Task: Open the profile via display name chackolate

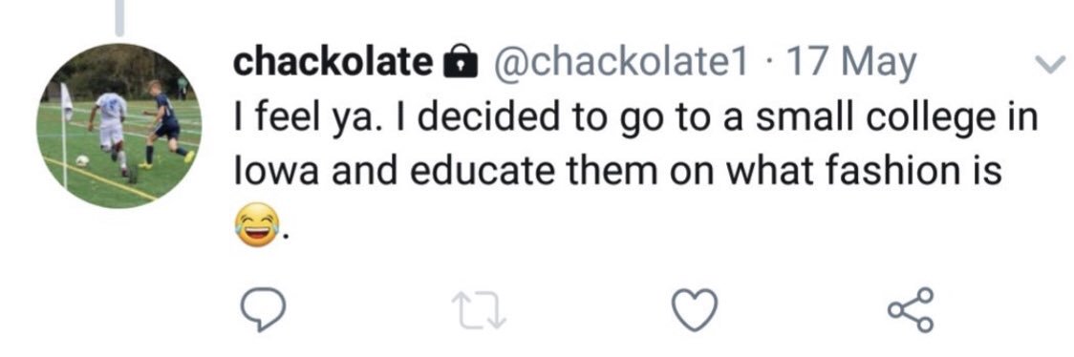Action: click(334, 64)
